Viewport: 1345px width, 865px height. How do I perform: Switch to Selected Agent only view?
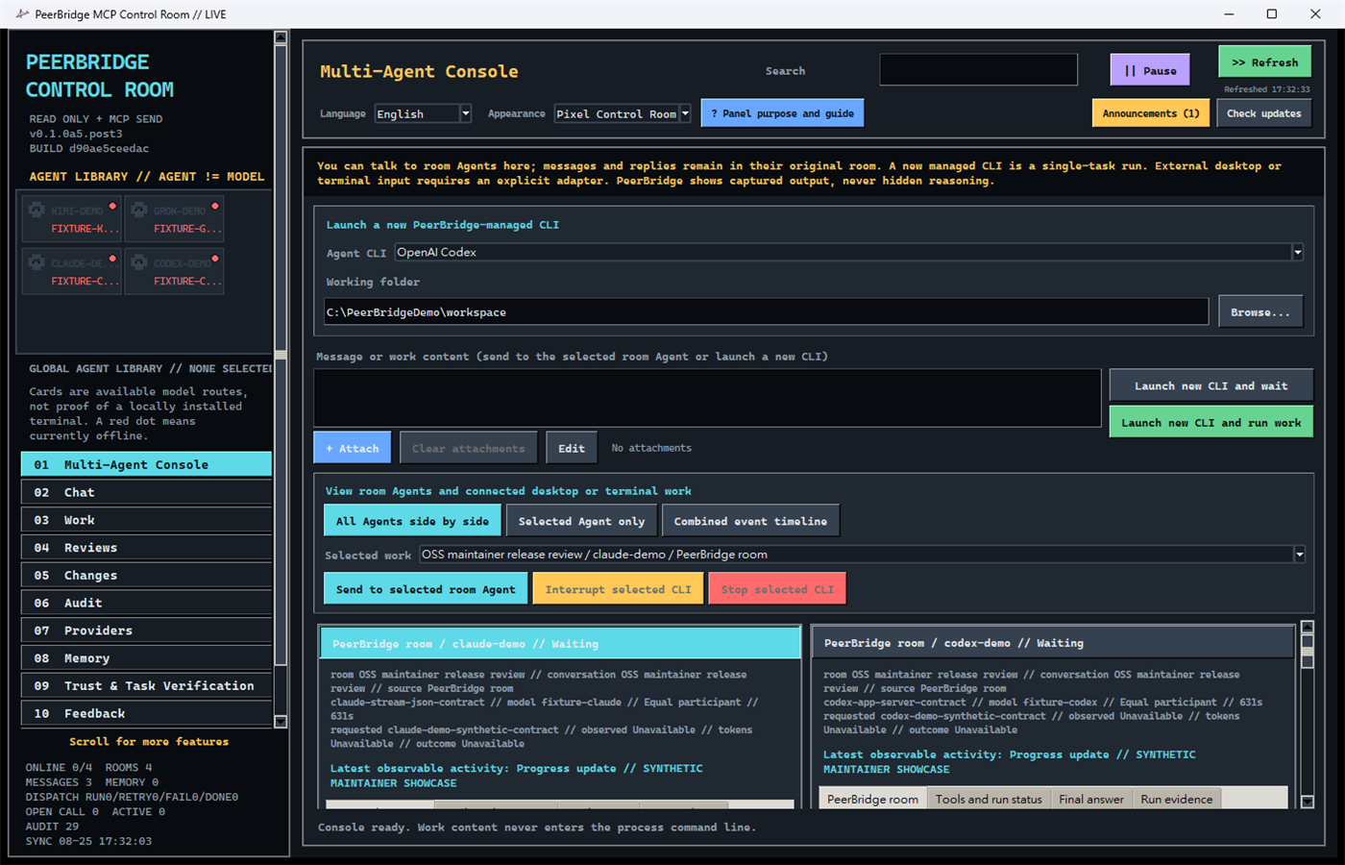(x=581, y=521)
